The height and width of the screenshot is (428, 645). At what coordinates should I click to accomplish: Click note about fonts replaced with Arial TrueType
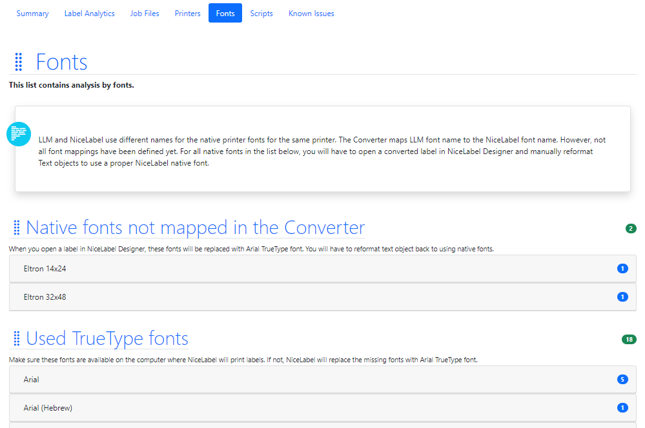tap(251, 249)
